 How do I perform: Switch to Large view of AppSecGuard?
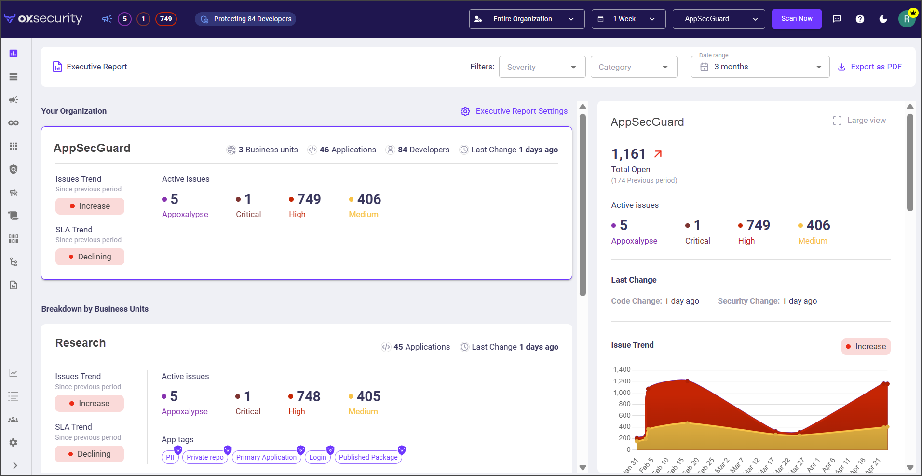coord(859,121)
